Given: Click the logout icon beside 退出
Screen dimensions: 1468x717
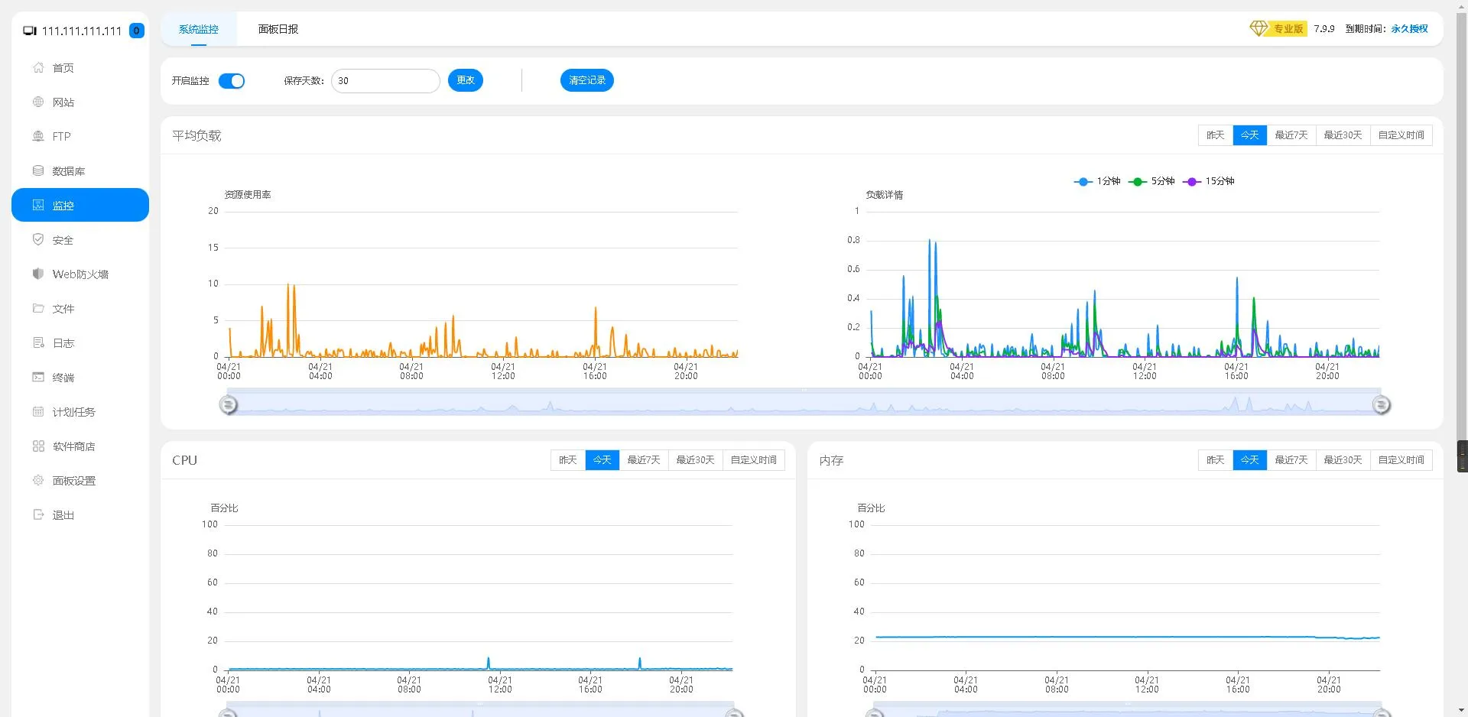Looking at the screenshot, I should tap(38, 515).
